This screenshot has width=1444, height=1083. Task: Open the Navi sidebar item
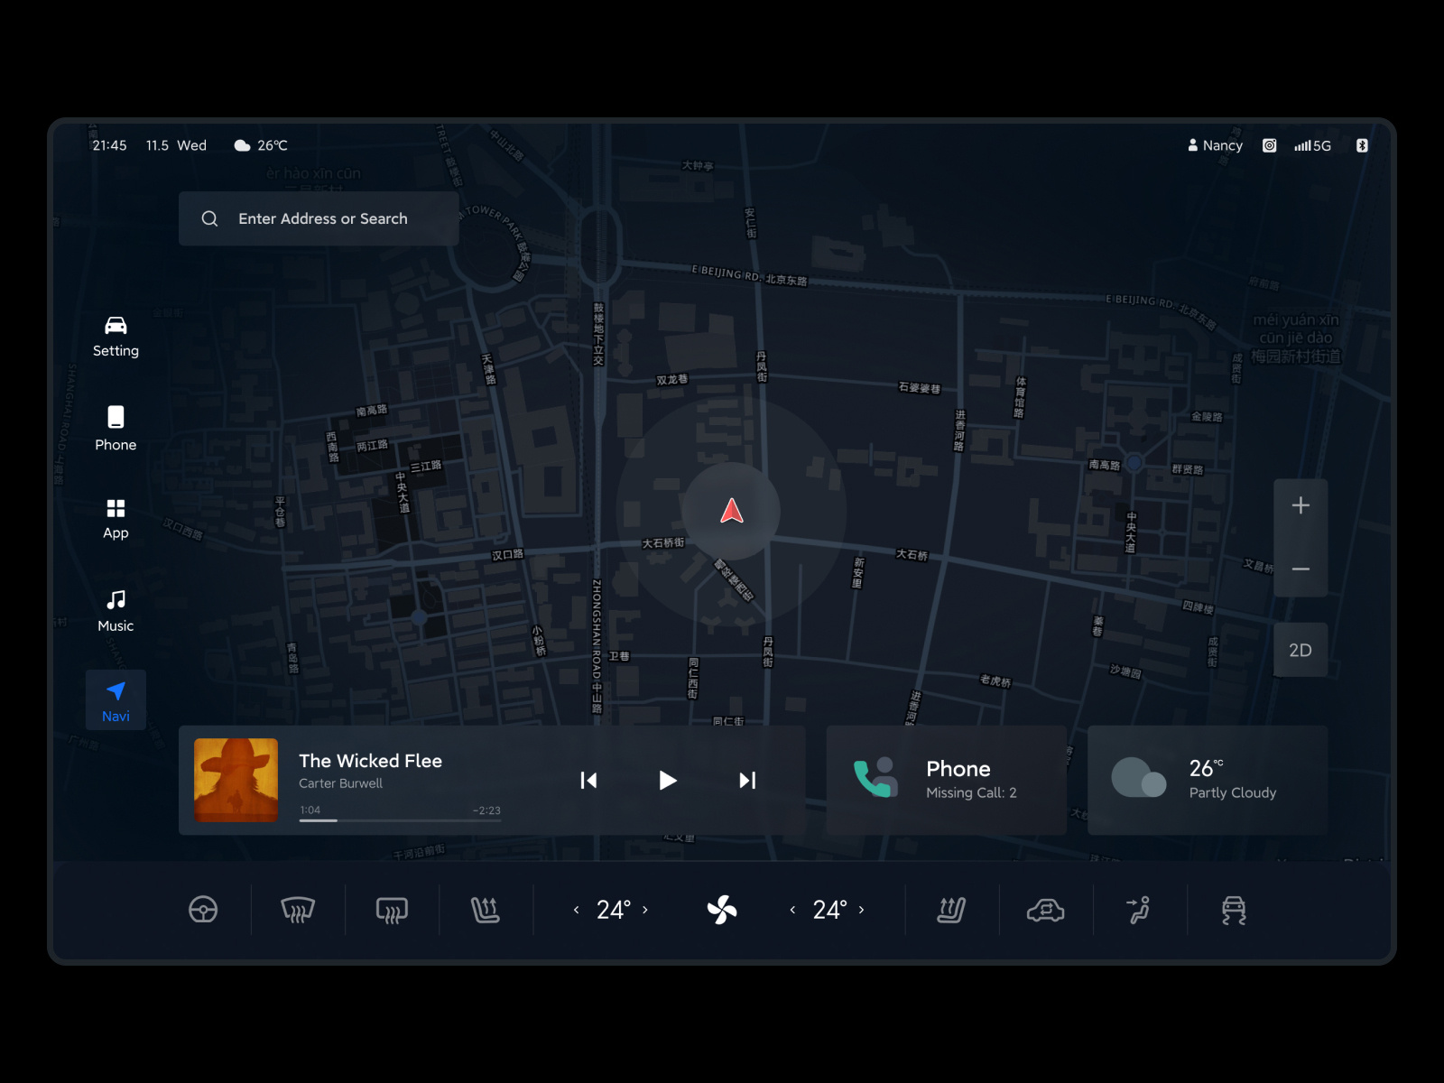[x=116, y=699]
